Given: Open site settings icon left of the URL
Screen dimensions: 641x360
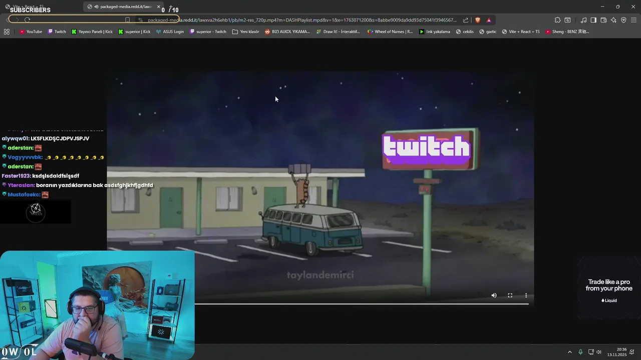Looking at the screenshot, I should coord(140,20).
